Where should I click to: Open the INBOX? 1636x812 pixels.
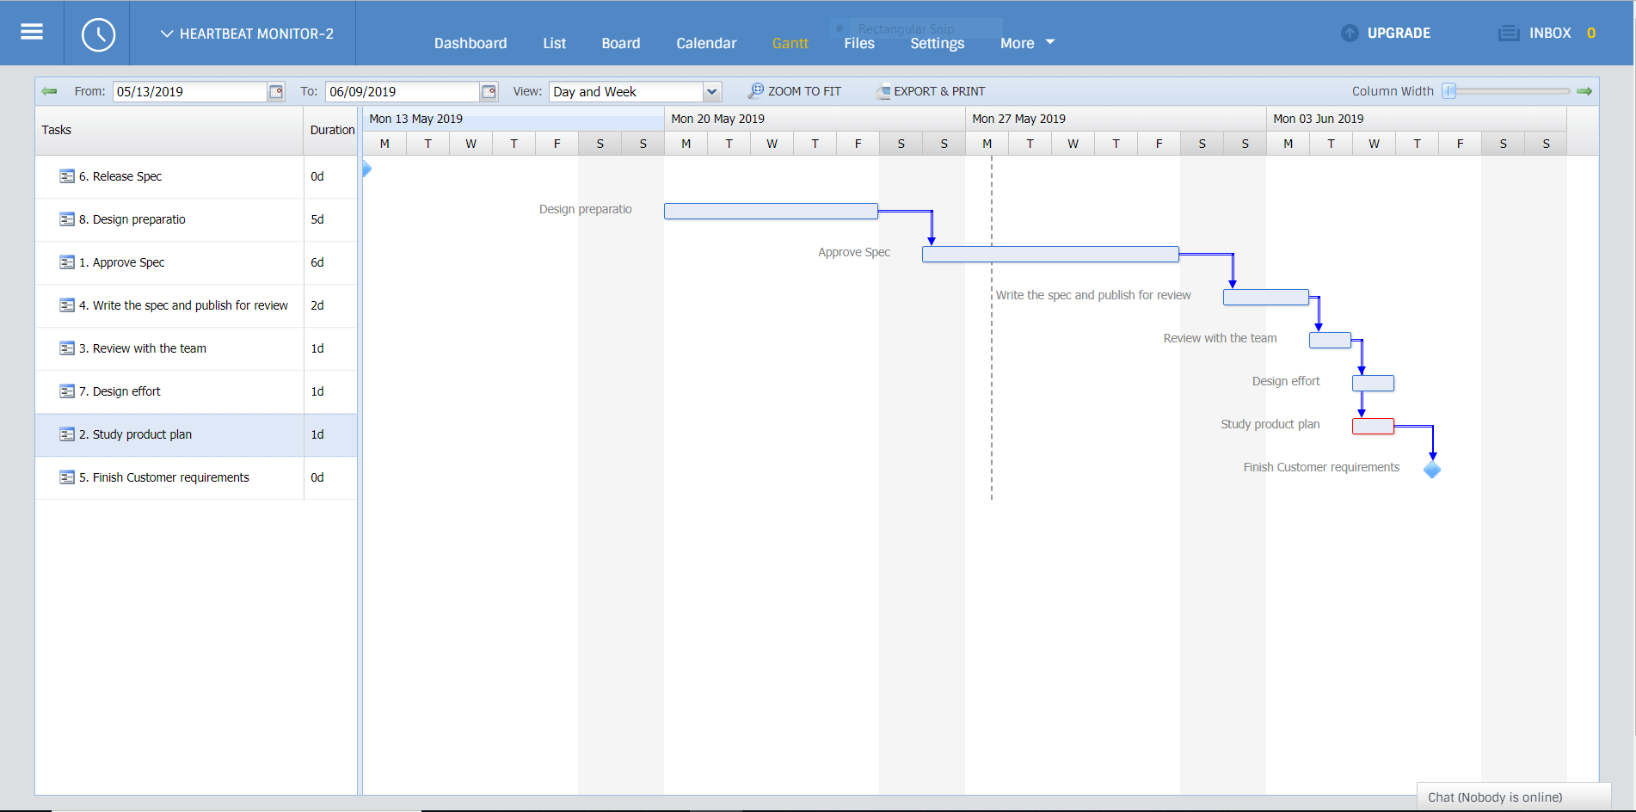point(1550,33)
